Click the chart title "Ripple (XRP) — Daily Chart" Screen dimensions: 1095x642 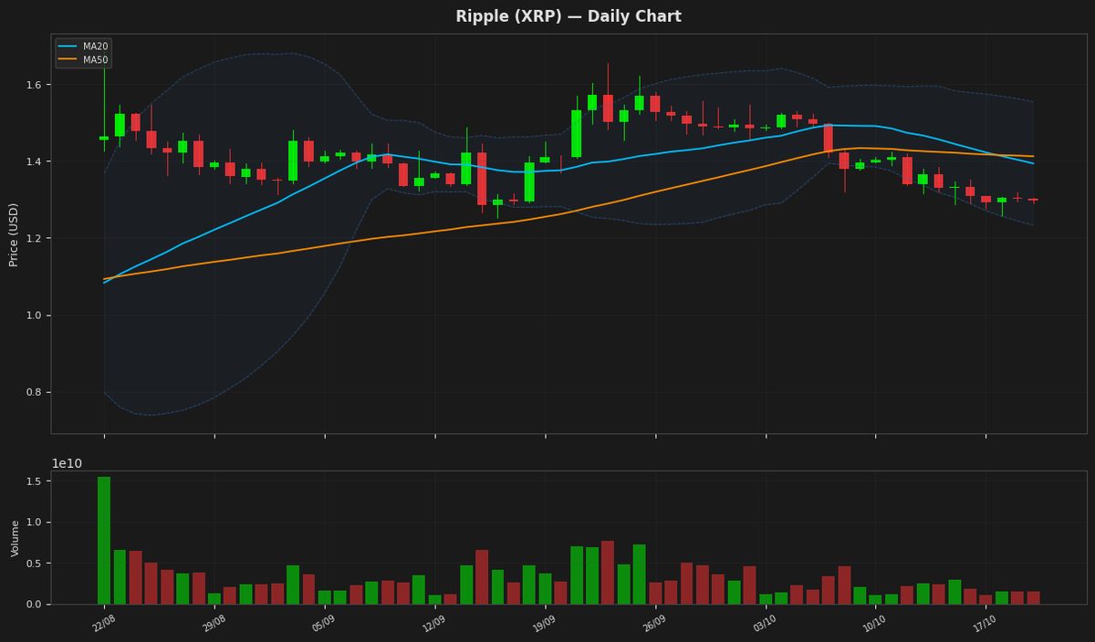tap(568, 16)
